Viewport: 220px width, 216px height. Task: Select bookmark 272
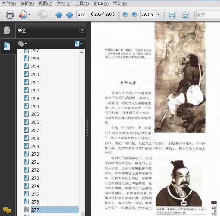click(x=35, y=170)
